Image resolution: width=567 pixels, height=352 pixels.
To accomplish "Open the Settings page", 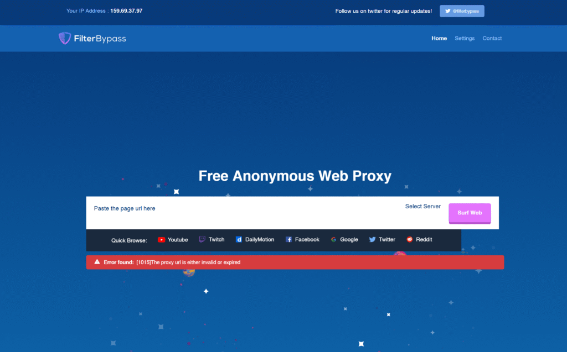I will (465, 38).
